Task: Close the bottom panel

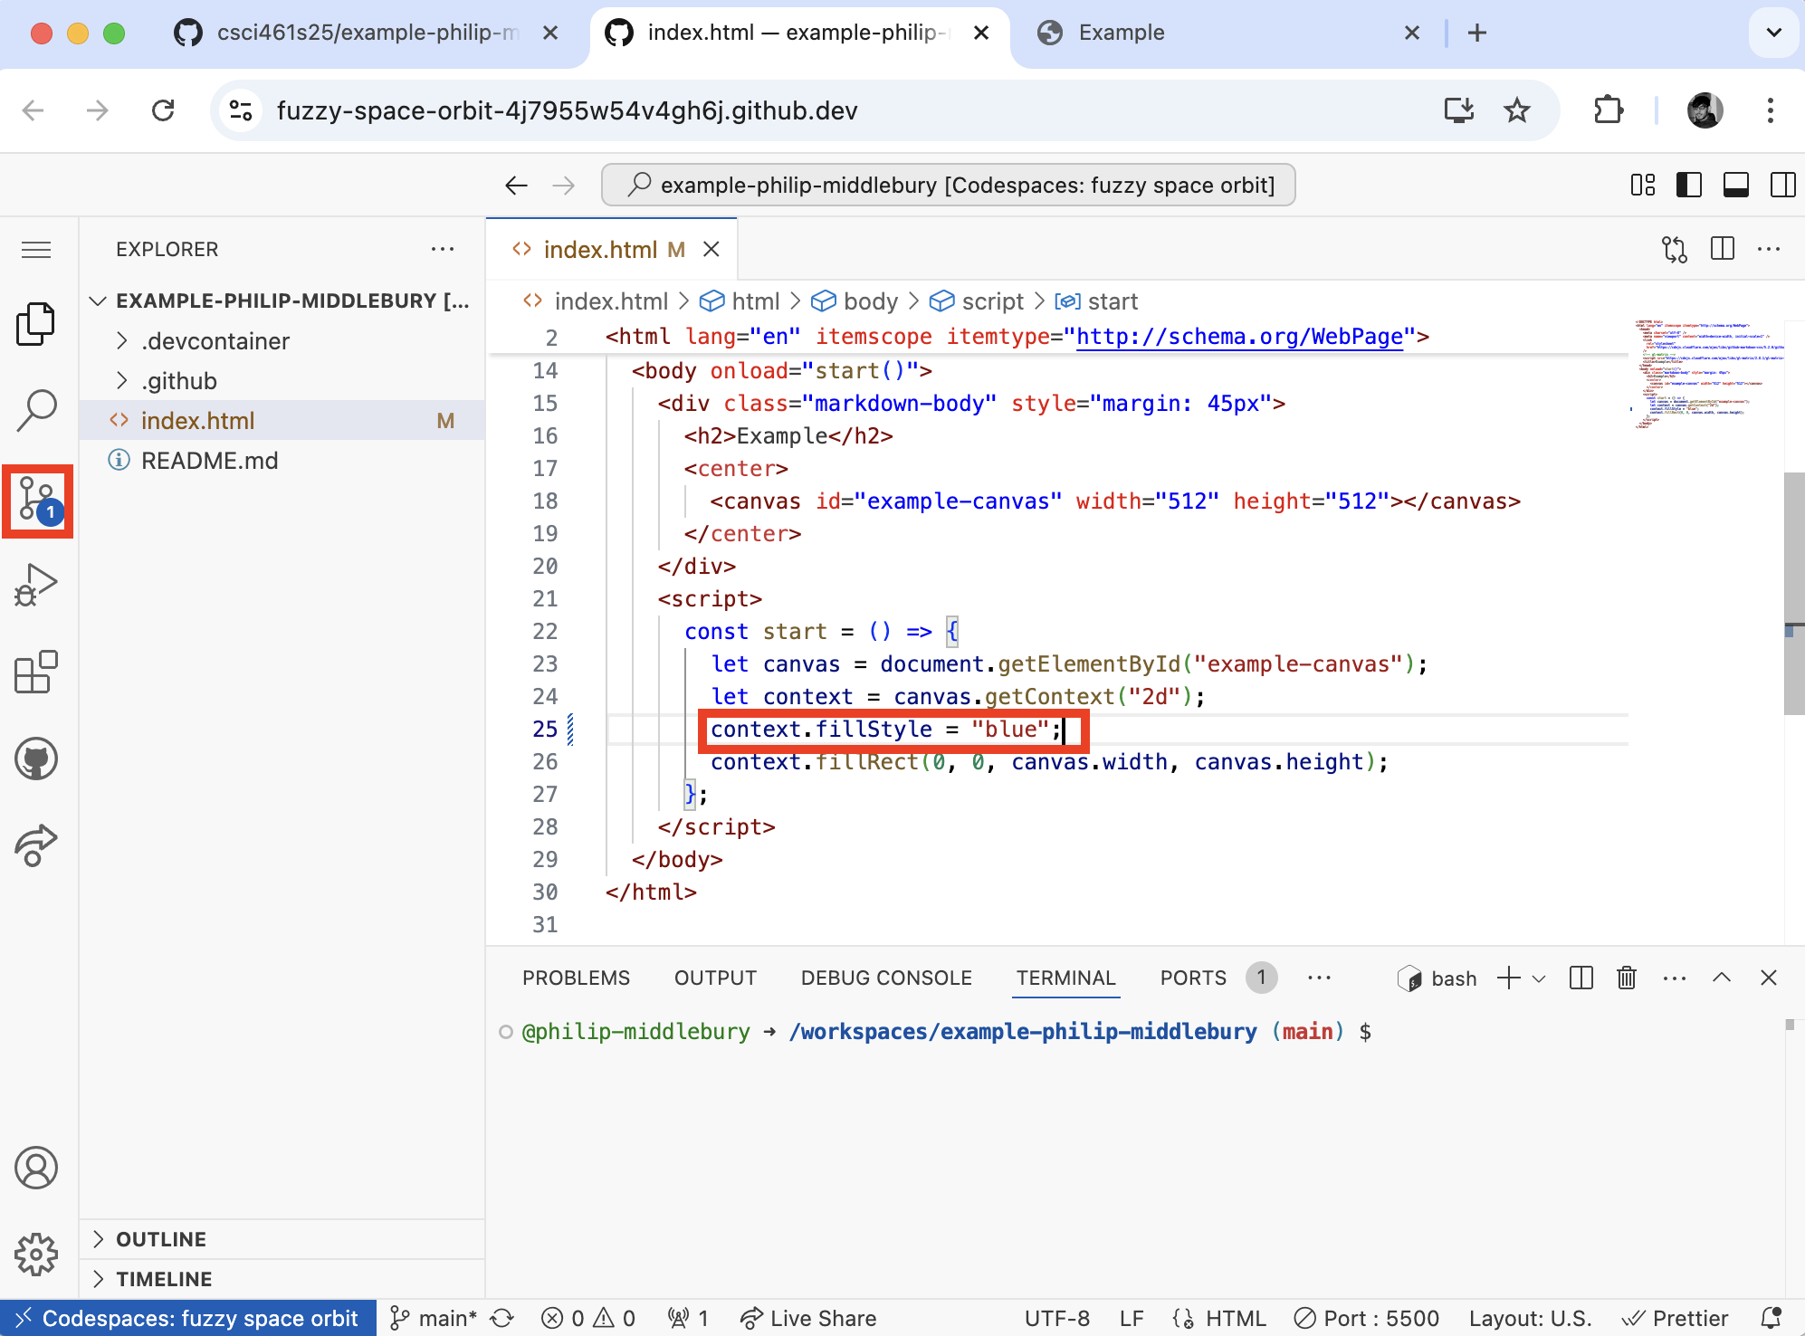Action: tap(1769, 978)
